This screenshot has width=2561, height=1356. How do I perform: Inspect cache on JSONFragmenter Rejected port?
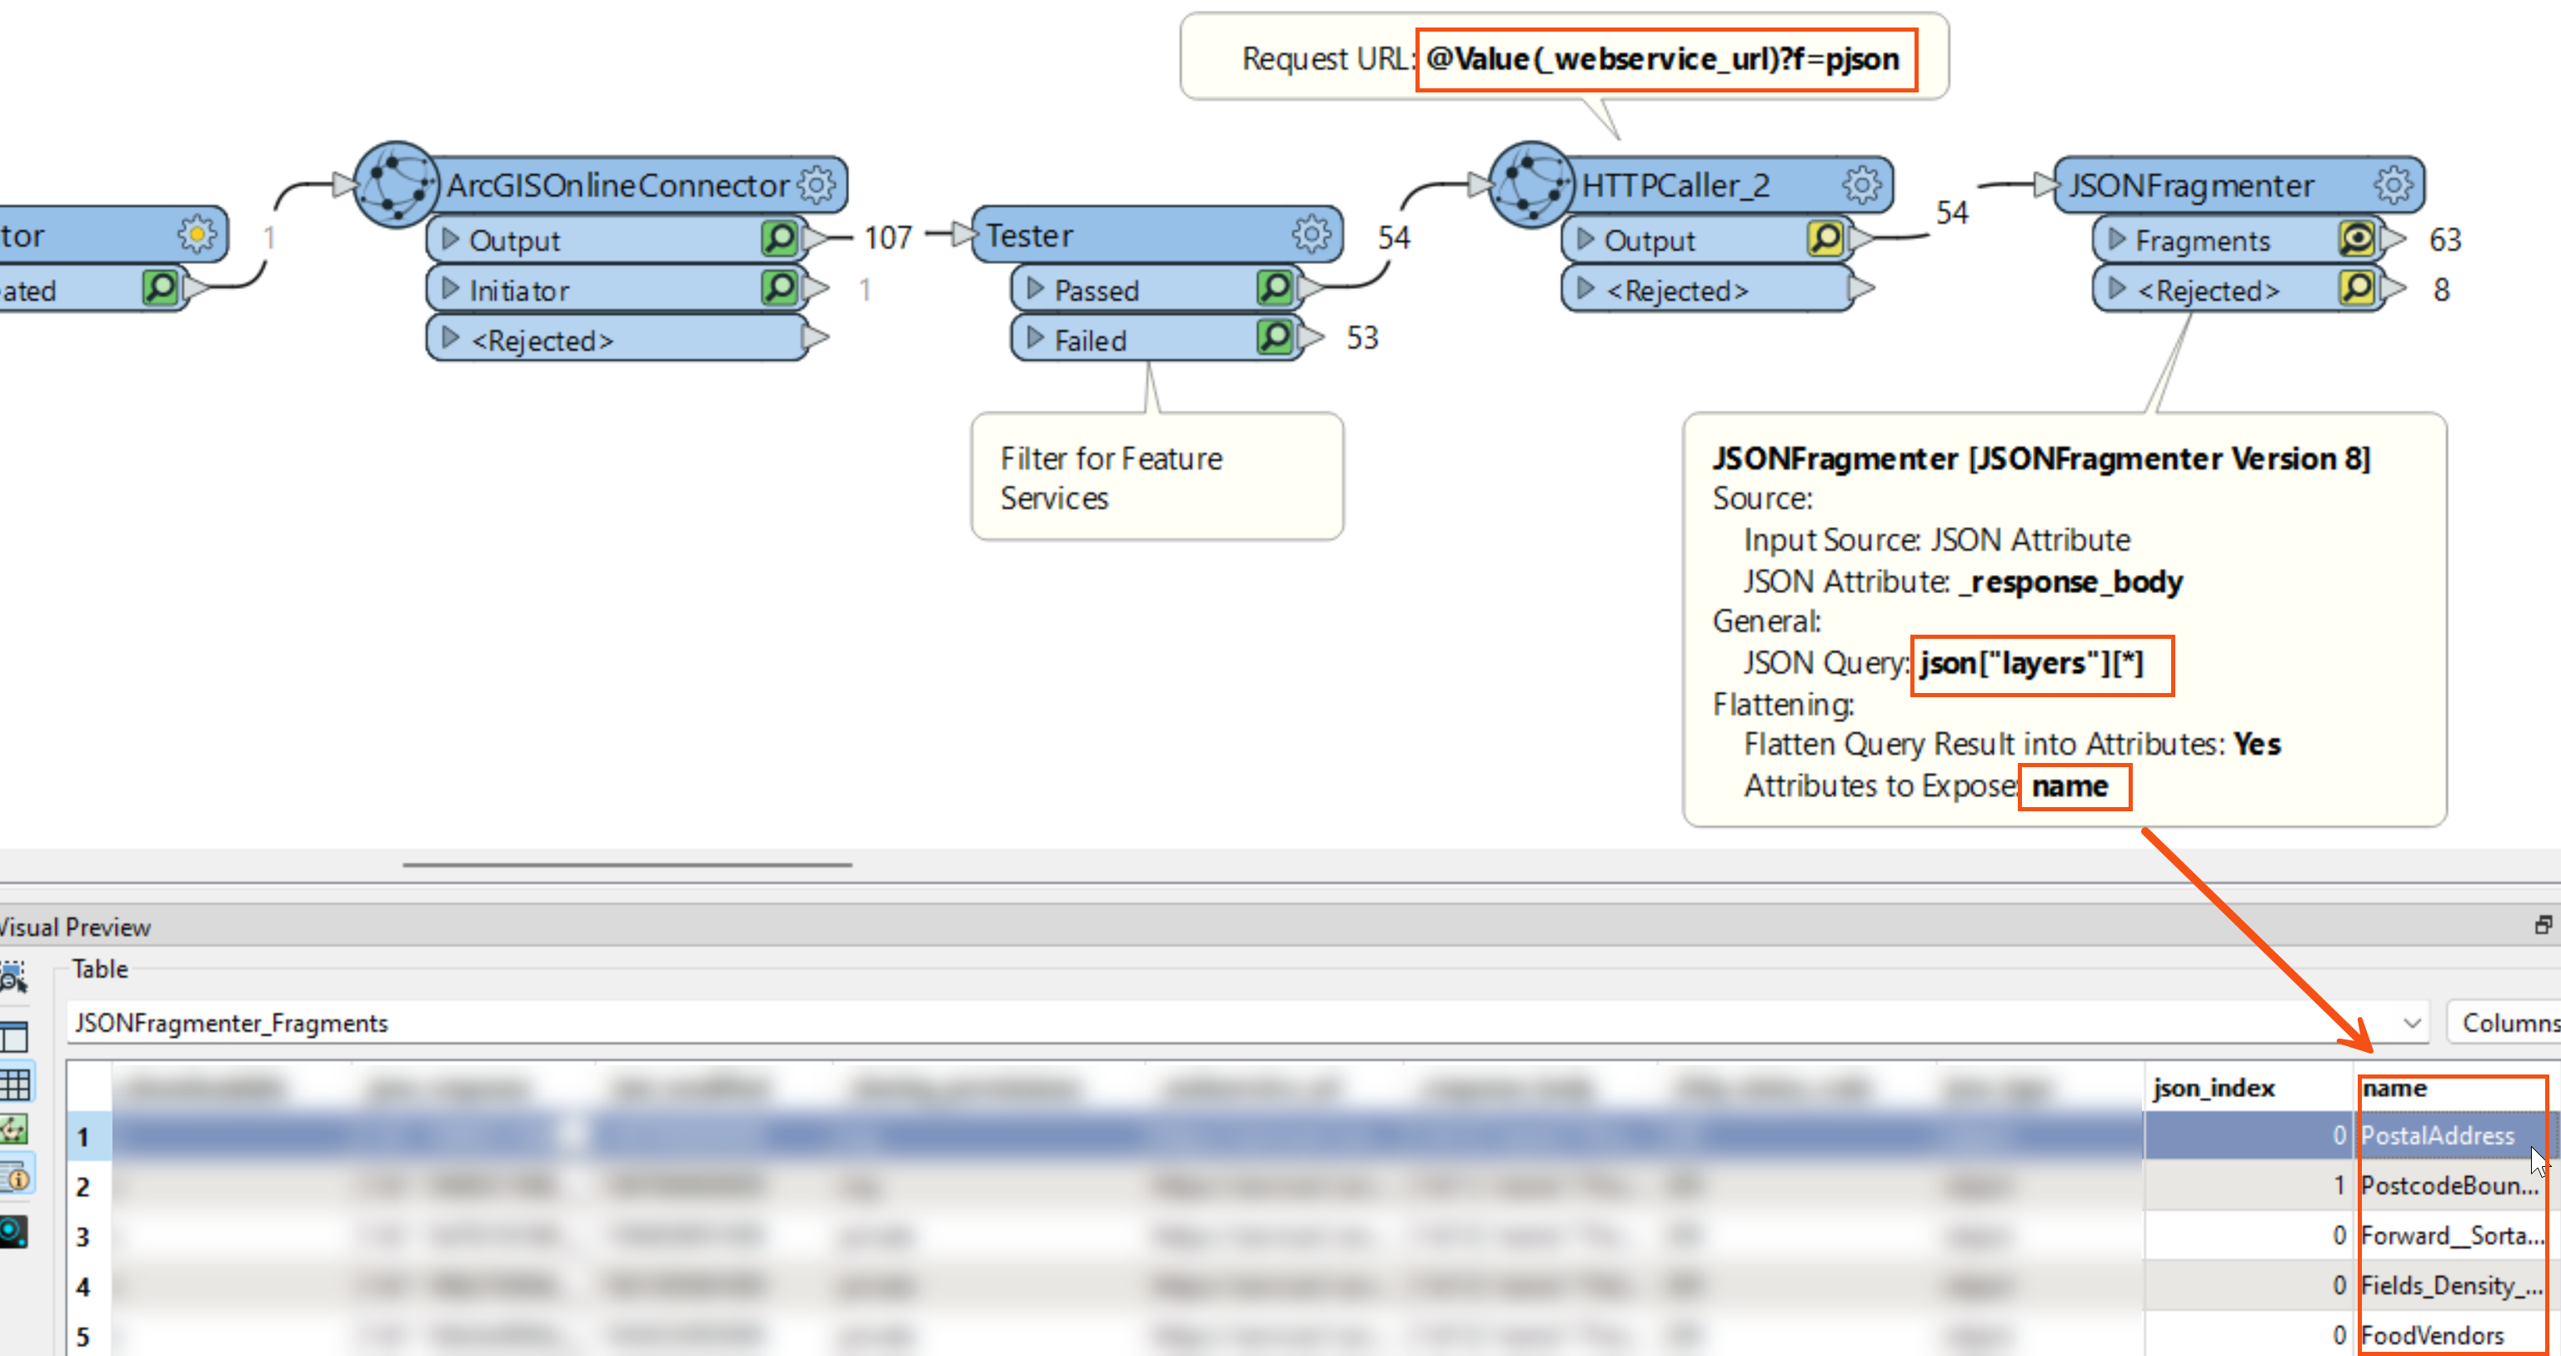click(2357, 288)
